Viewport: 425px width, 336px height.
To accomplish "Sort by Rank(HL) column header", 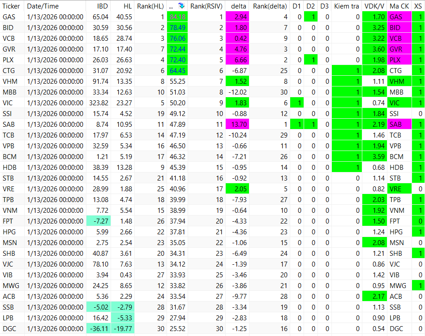I will click(150, 6).
